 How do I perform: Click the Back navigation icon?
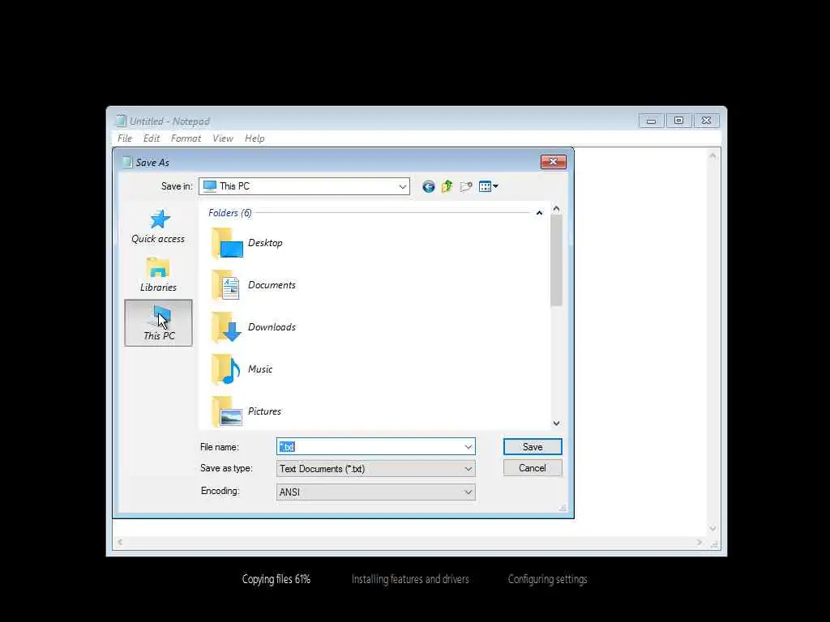point(428,186)
